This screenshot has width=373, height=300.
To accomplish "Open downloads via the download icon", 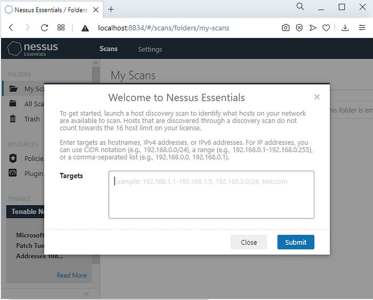I will (x=345, y=28).
